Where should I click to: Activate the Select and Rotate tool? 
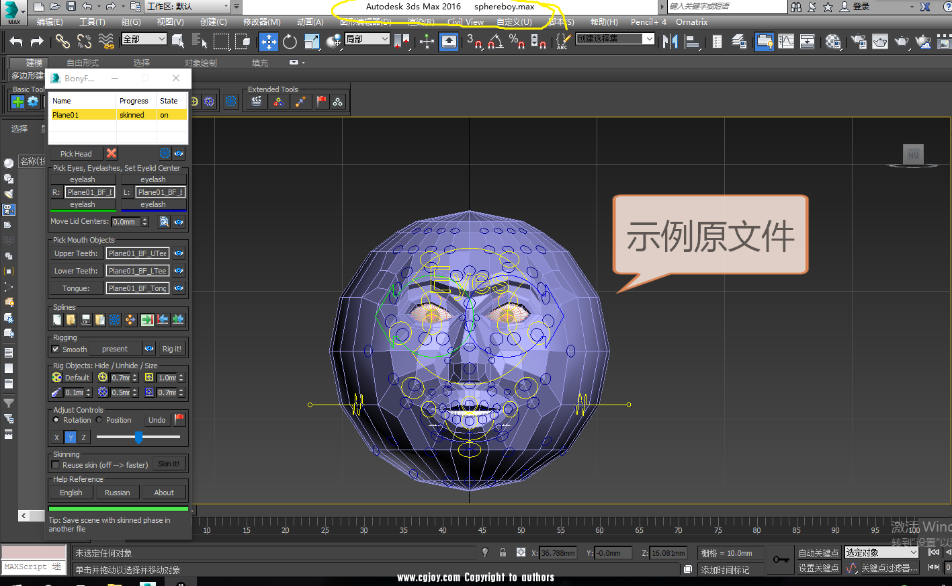click(x=290, y=42)
